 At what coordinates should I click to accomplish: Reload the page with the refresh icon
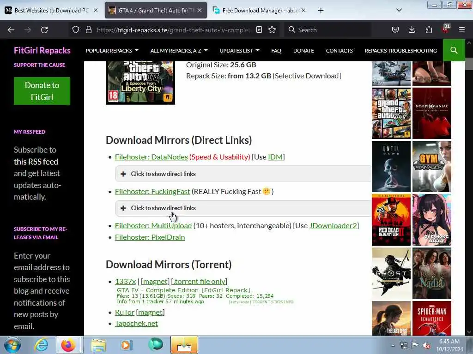coord(44,30)
